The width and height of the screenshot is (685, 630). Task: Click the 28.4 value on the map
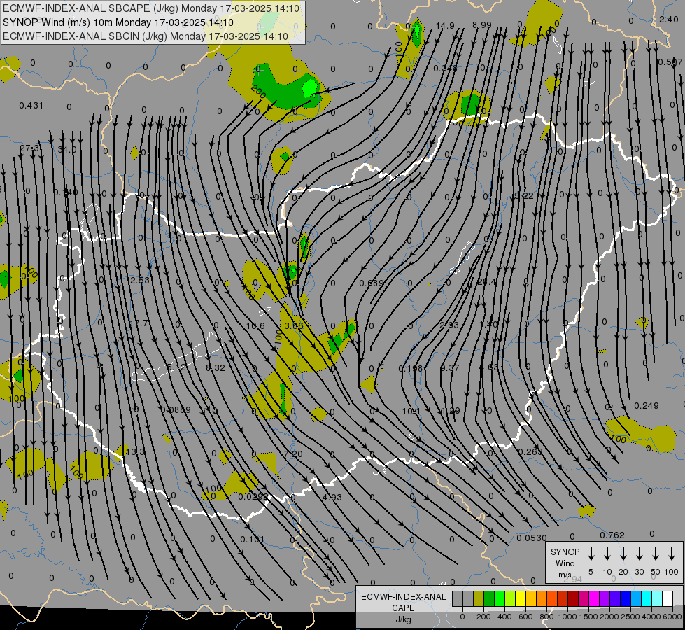click(486, 282)
